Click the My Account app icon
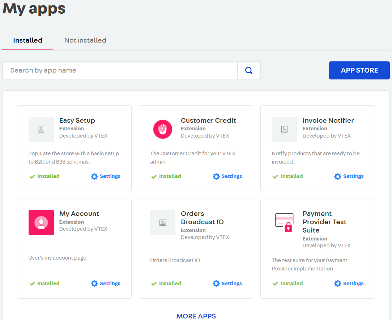Image resolution: width=392 pixels, height=321 pixels. (41, 222)
